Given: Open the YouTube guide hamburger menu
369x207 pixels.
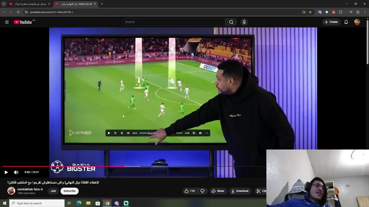Looking at the screenshot, I should pyautogui.click(x=7, y=22).
